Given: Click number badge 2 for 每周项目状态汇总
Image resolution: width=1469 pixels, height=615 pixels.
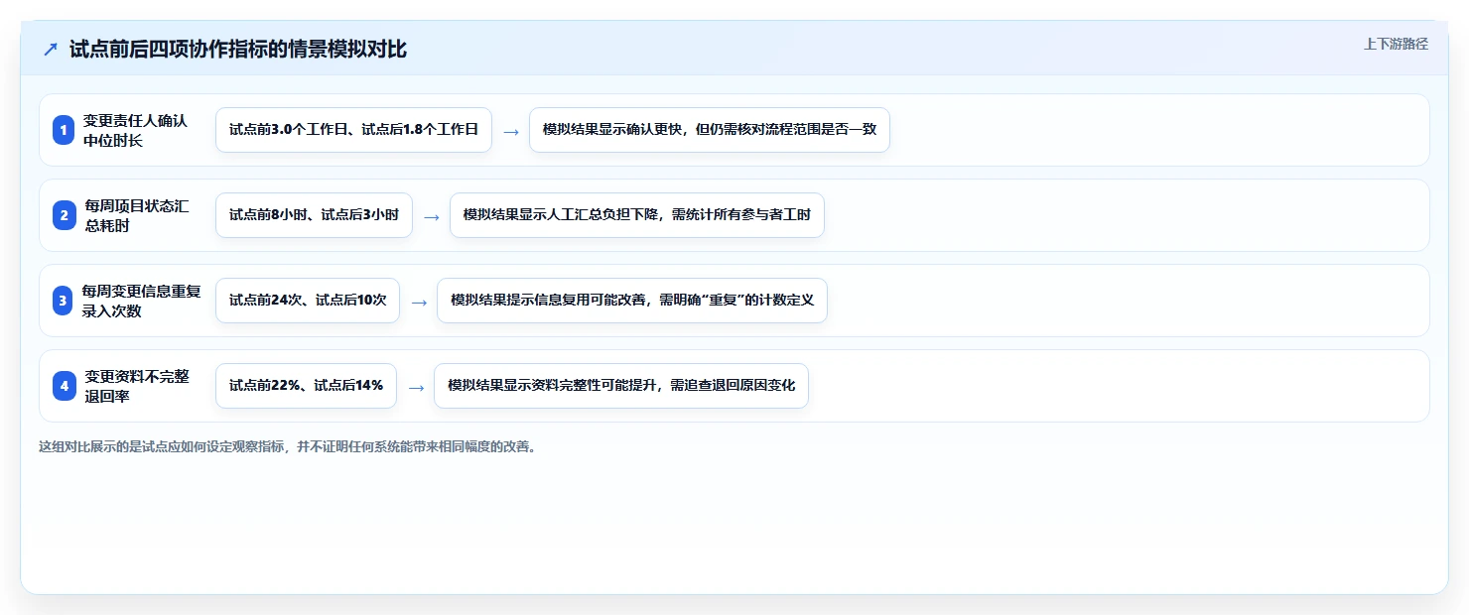Looking at the screenshot, I should click(64, 215).
